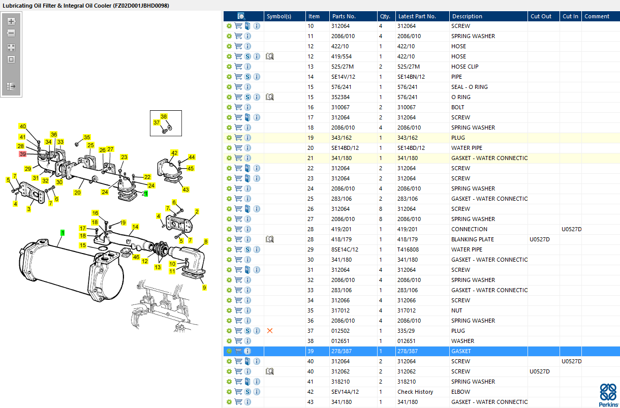Select callout 9 on the diagram
The height and width of the screenshot is (408, 620).
204,288
